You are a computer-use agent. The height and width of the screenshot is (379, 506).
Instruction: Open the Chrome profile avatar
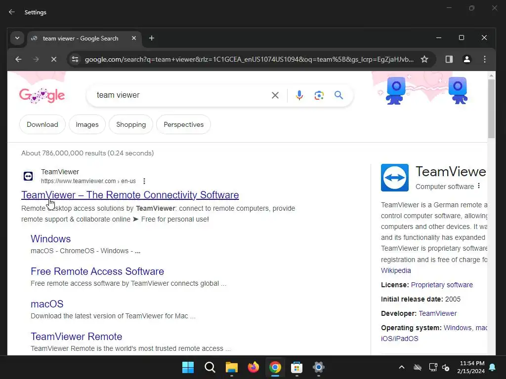point(466,59)
